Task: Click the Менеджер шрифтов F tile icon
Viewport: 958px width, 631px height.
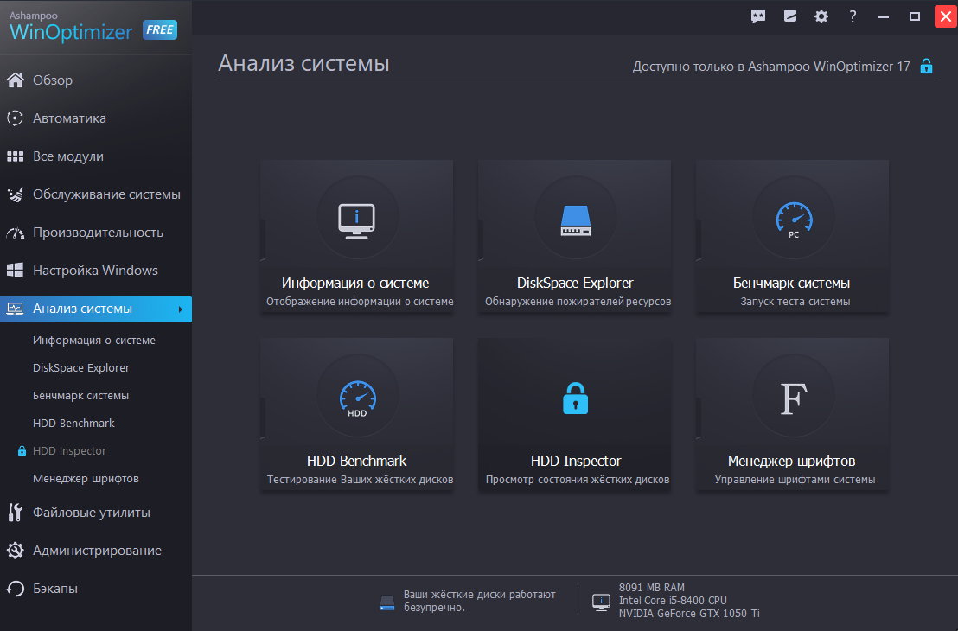Action: [794, 398]
